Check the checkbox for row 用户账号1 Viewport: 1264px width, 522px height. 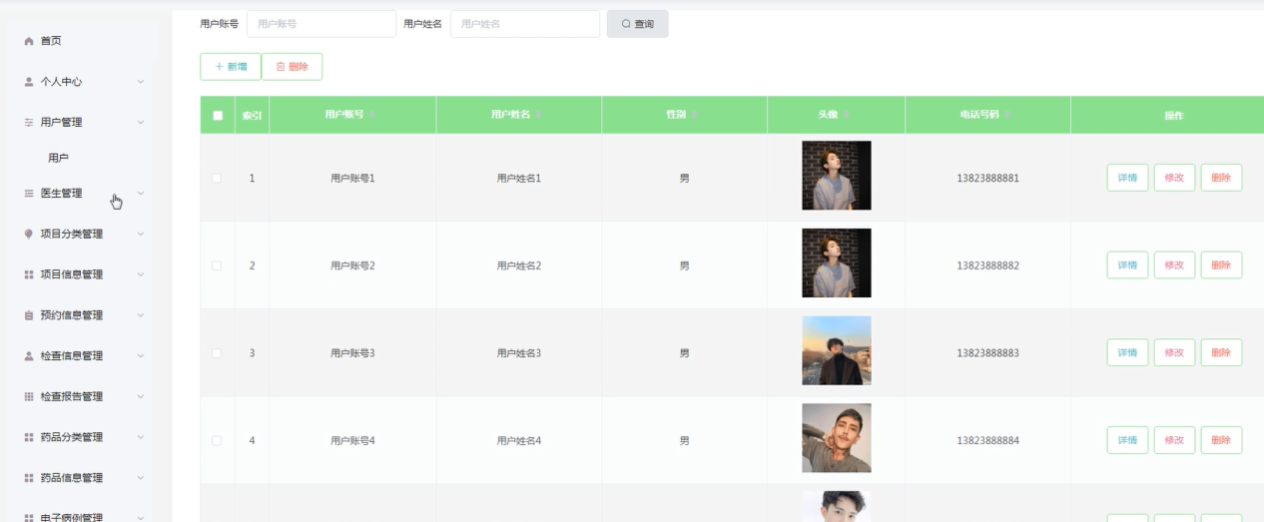click(218, 178)
